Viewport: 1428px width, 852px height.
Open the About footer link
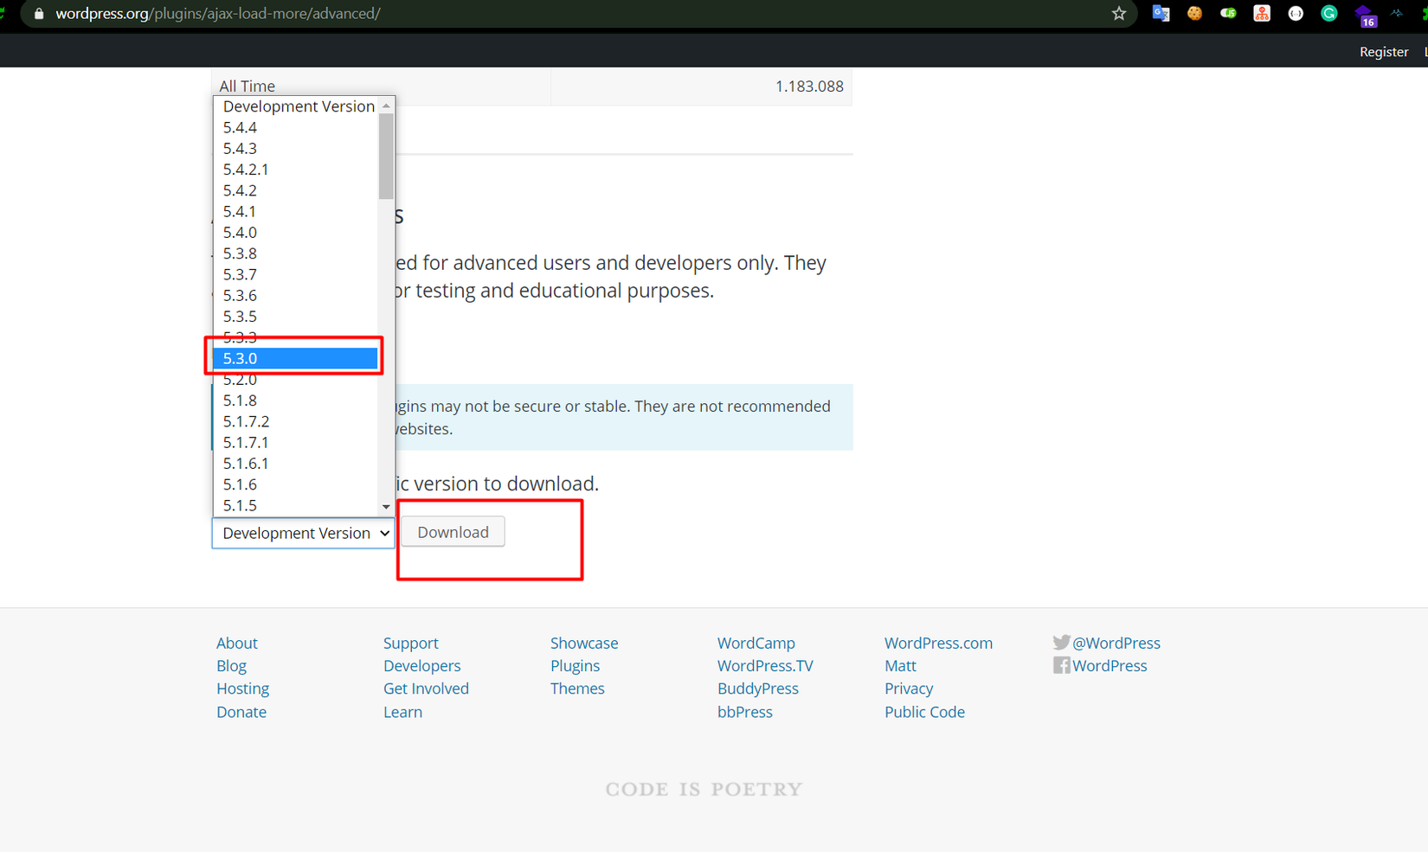[x=237, y=643]
